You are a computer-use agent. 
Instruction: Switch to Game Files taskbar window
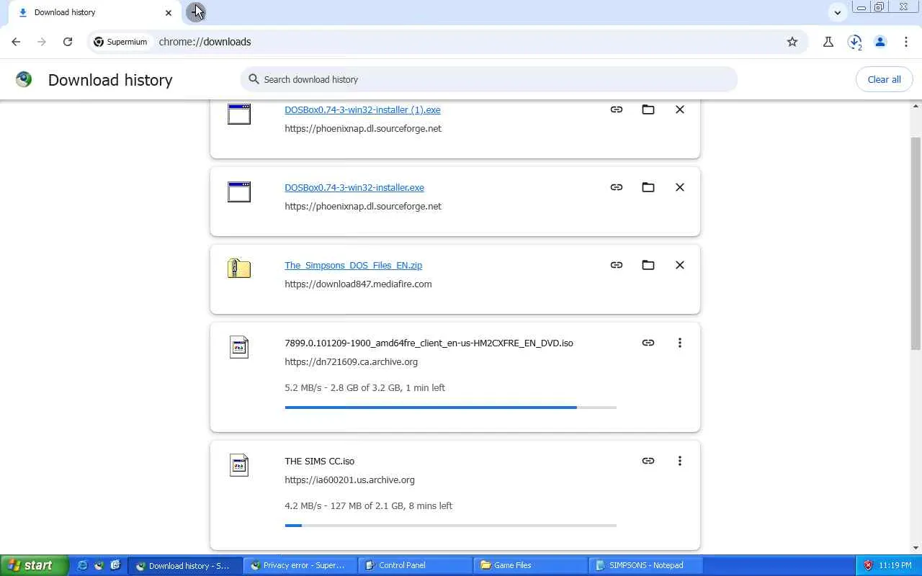point(530,565)
